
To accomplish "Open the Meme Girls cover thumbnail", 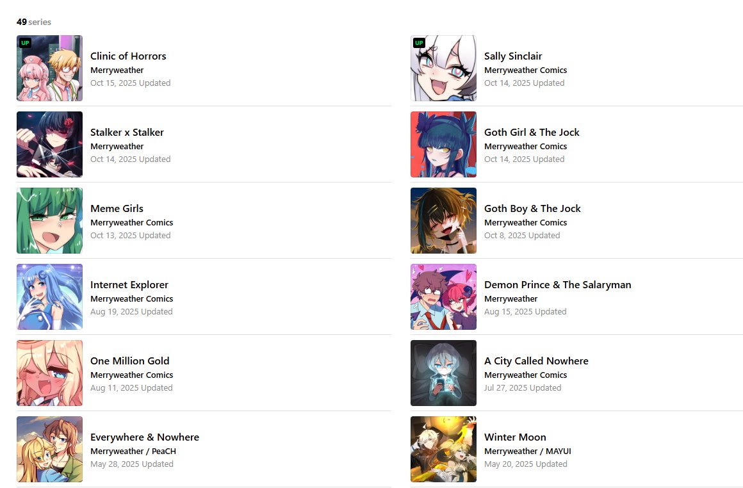I will coord(49,221).
